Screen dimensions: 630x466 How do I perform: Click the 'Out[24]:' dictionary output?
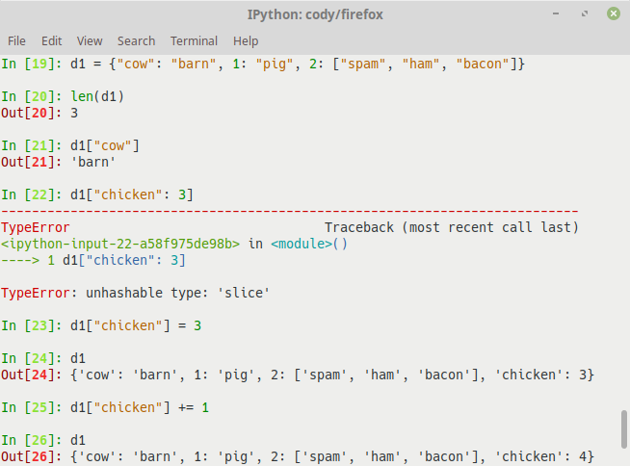(332, 375)
